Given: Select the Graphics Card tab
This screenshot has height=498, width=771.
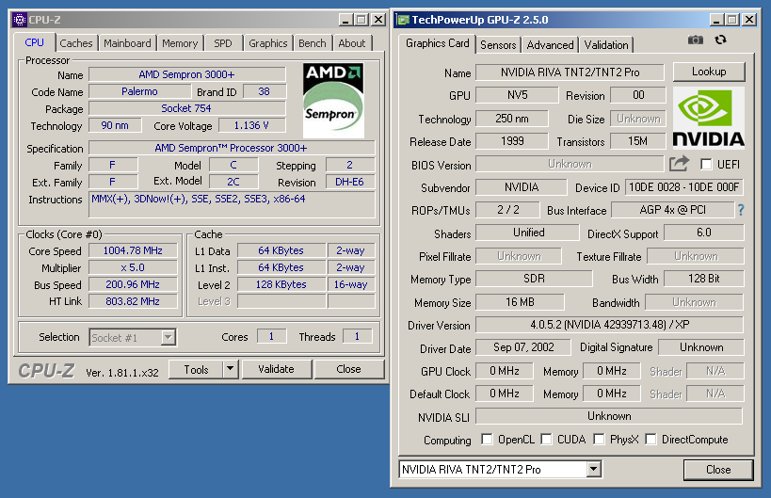Looking at the screenshot, I should click(437, 43).
